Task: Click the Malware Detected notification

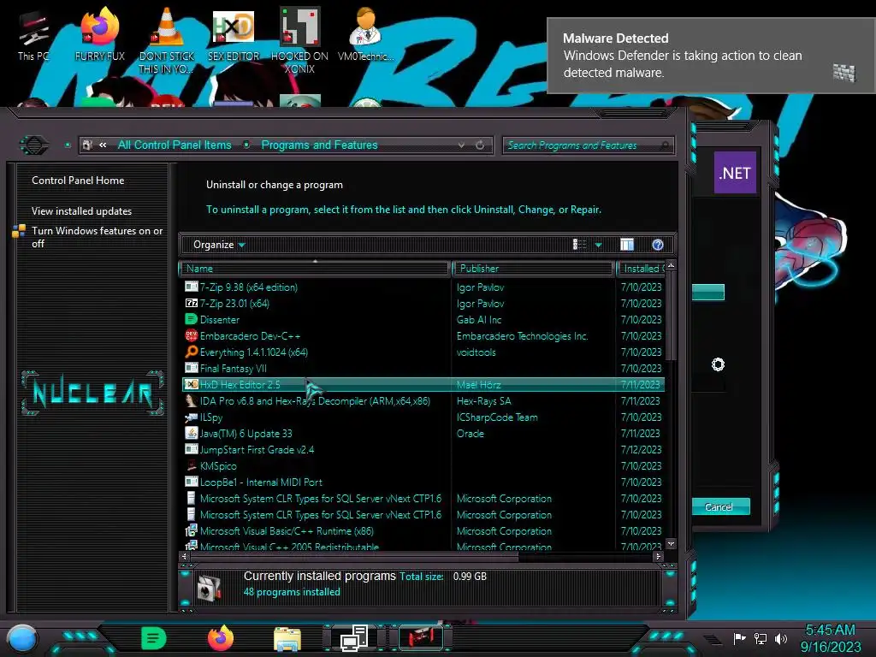Action: pyautogui.click(x=711, y=56)
